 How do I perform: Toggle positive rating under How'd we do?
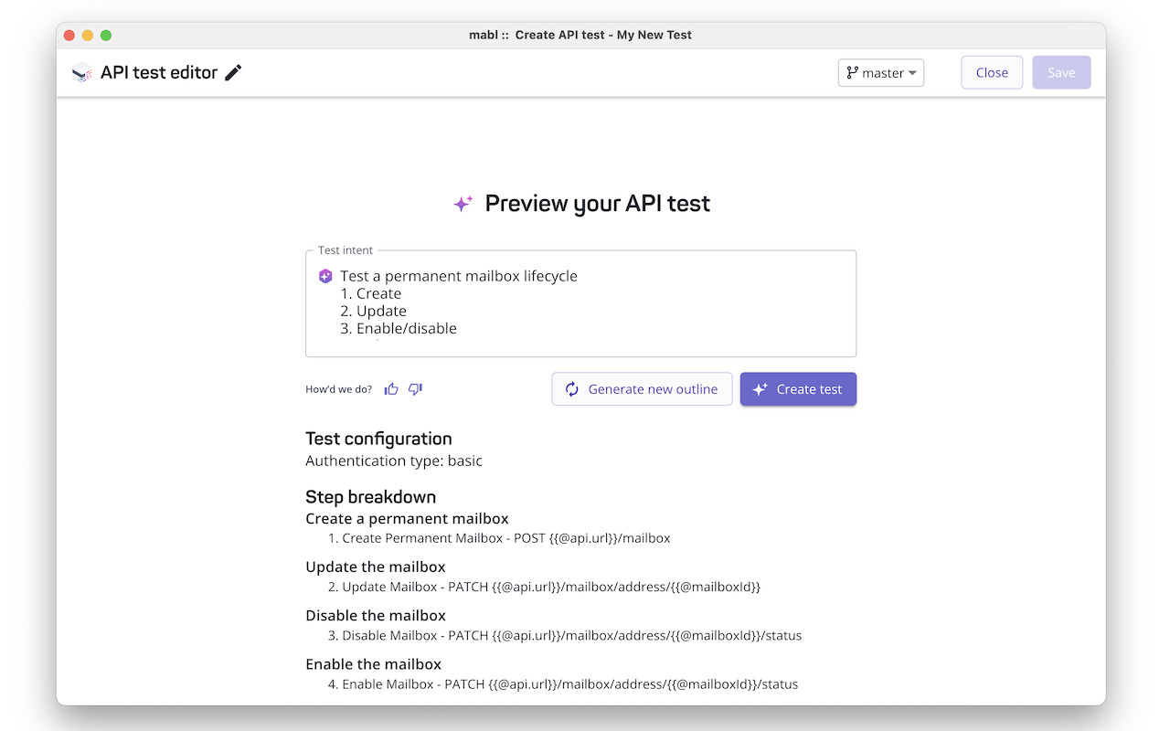coord(391,388)
